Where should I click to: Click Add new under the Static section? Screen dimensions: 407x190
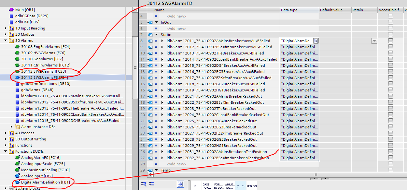[x=176, y=164]
